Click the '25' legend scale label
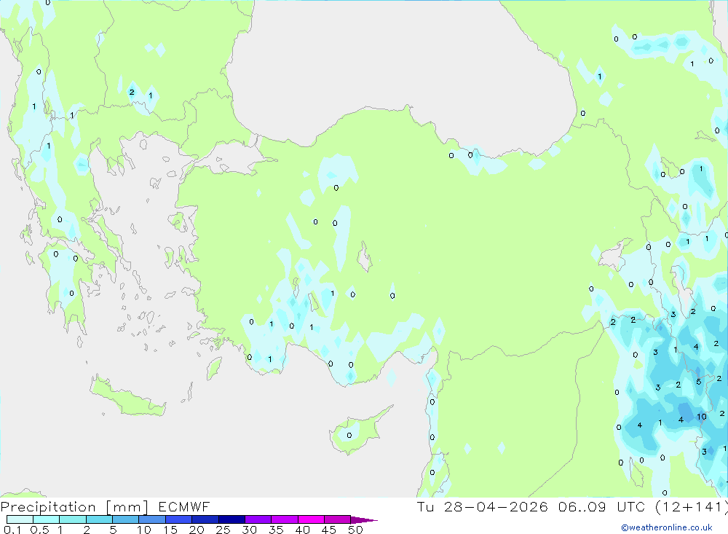Screen dimensions: 728x534 [223, 530]
